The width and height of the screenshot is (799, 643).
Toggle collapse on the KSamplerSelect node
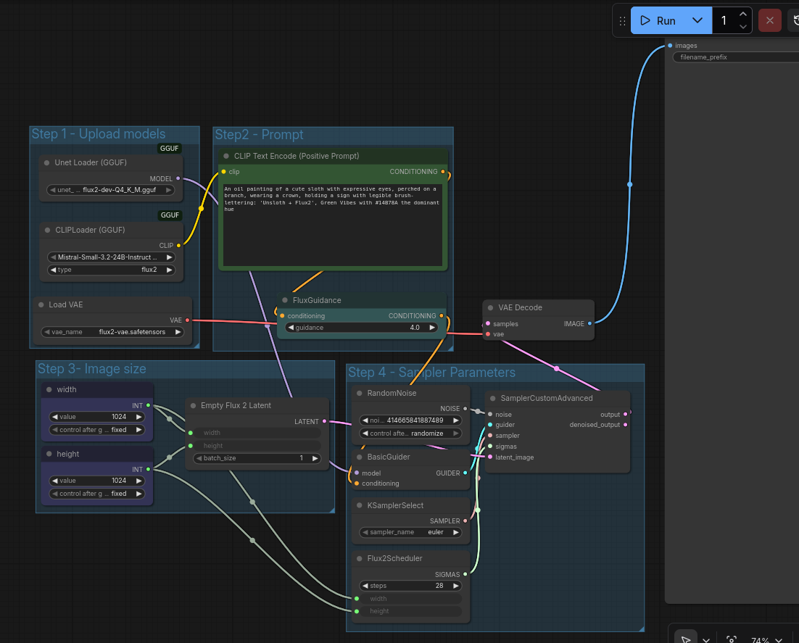tap(360, 505)
